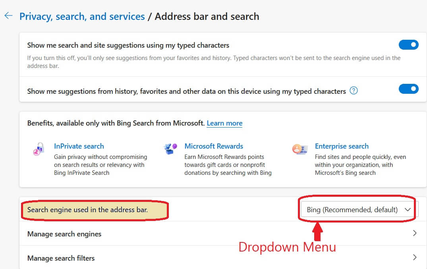Disable search and site suggestions toggle

[409, 45]
